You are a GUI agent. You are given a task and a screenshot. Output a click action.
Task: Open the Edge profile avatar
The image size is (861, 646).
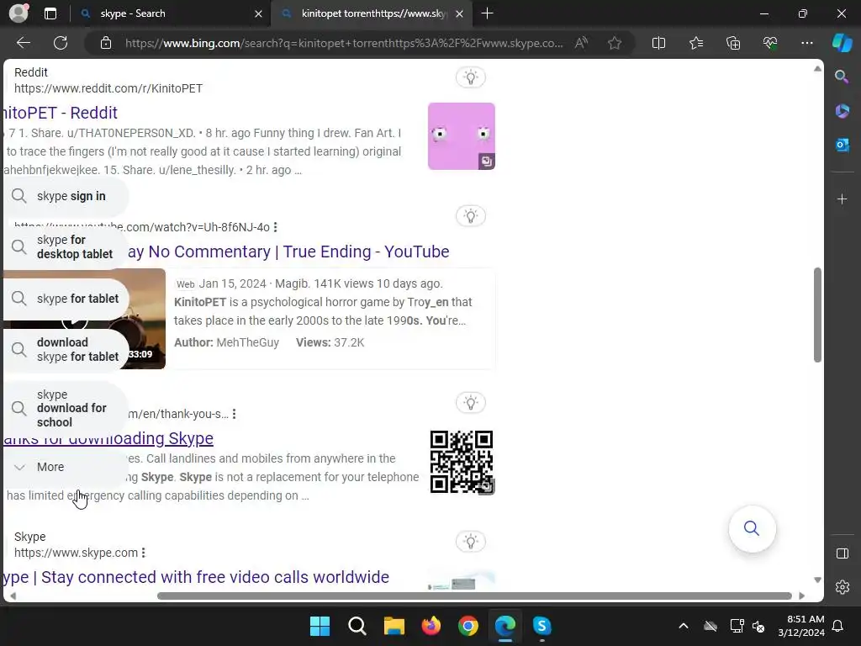tap(18, 13)
